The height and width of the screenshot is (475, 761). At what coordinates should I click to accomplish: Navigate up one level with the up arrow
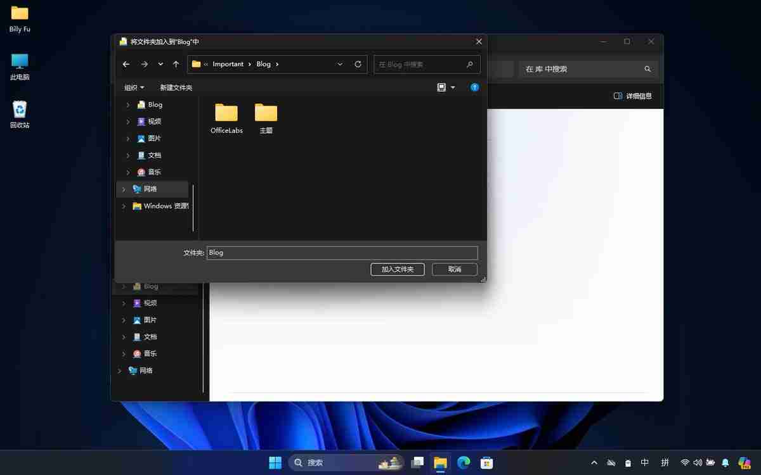tap(176, 64)
